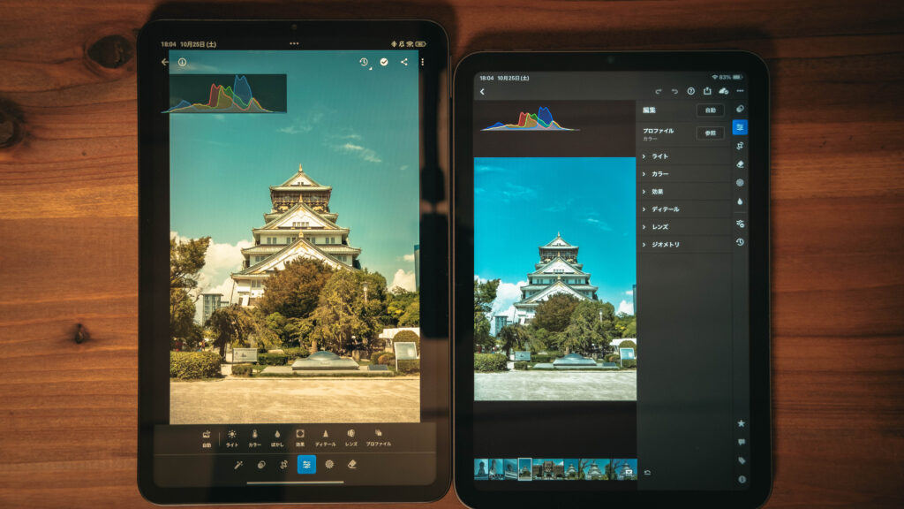The image size is (904, 509).
Task: Select the crop and rotate tool on right tablet sidebar
Action: pos(739,146)
